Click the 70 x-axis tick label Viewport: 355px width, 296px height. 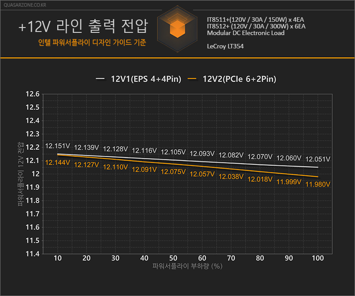click(231, 258)
